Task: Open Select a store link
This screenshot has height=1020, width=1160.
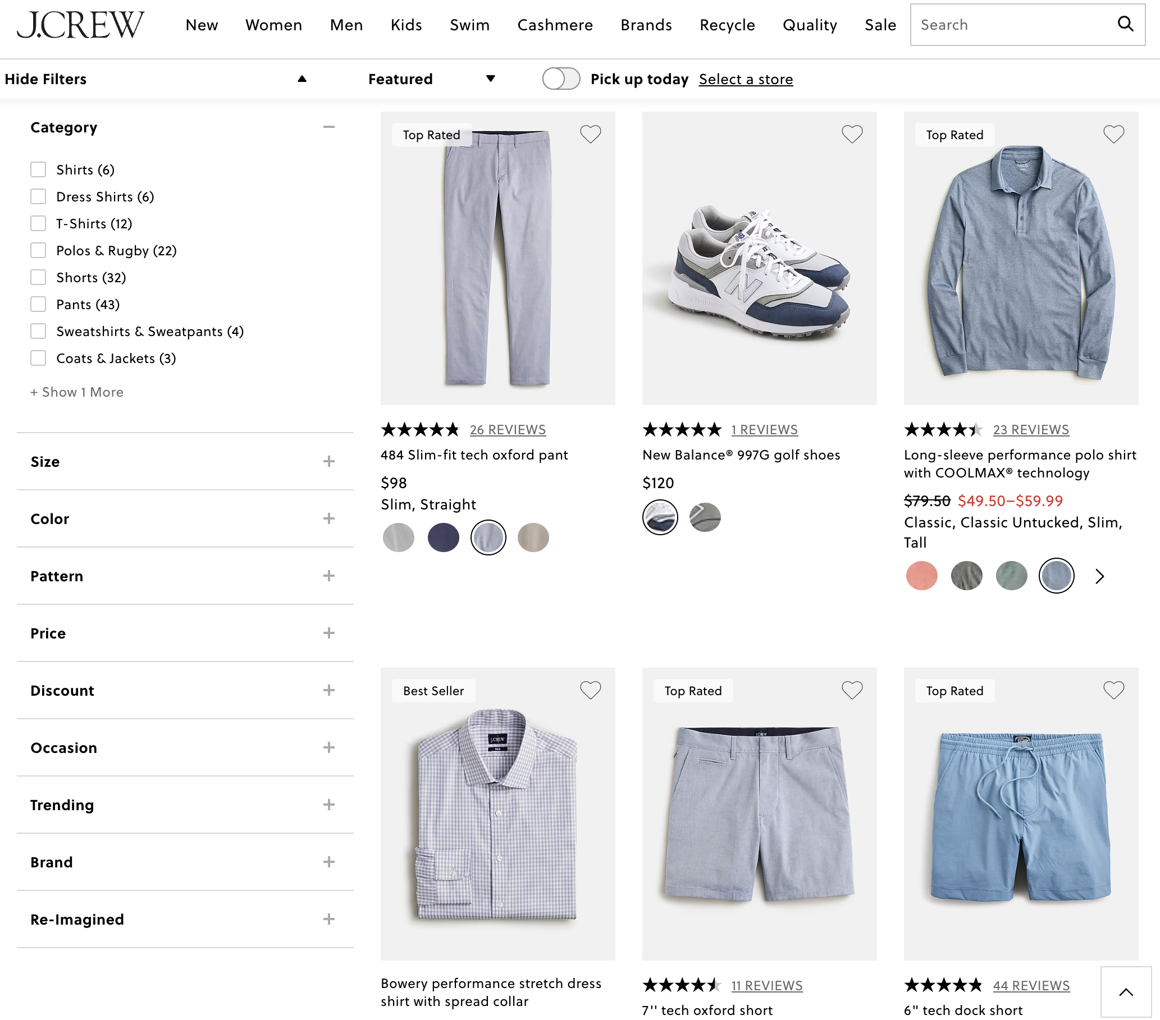Action: point(745,79)
